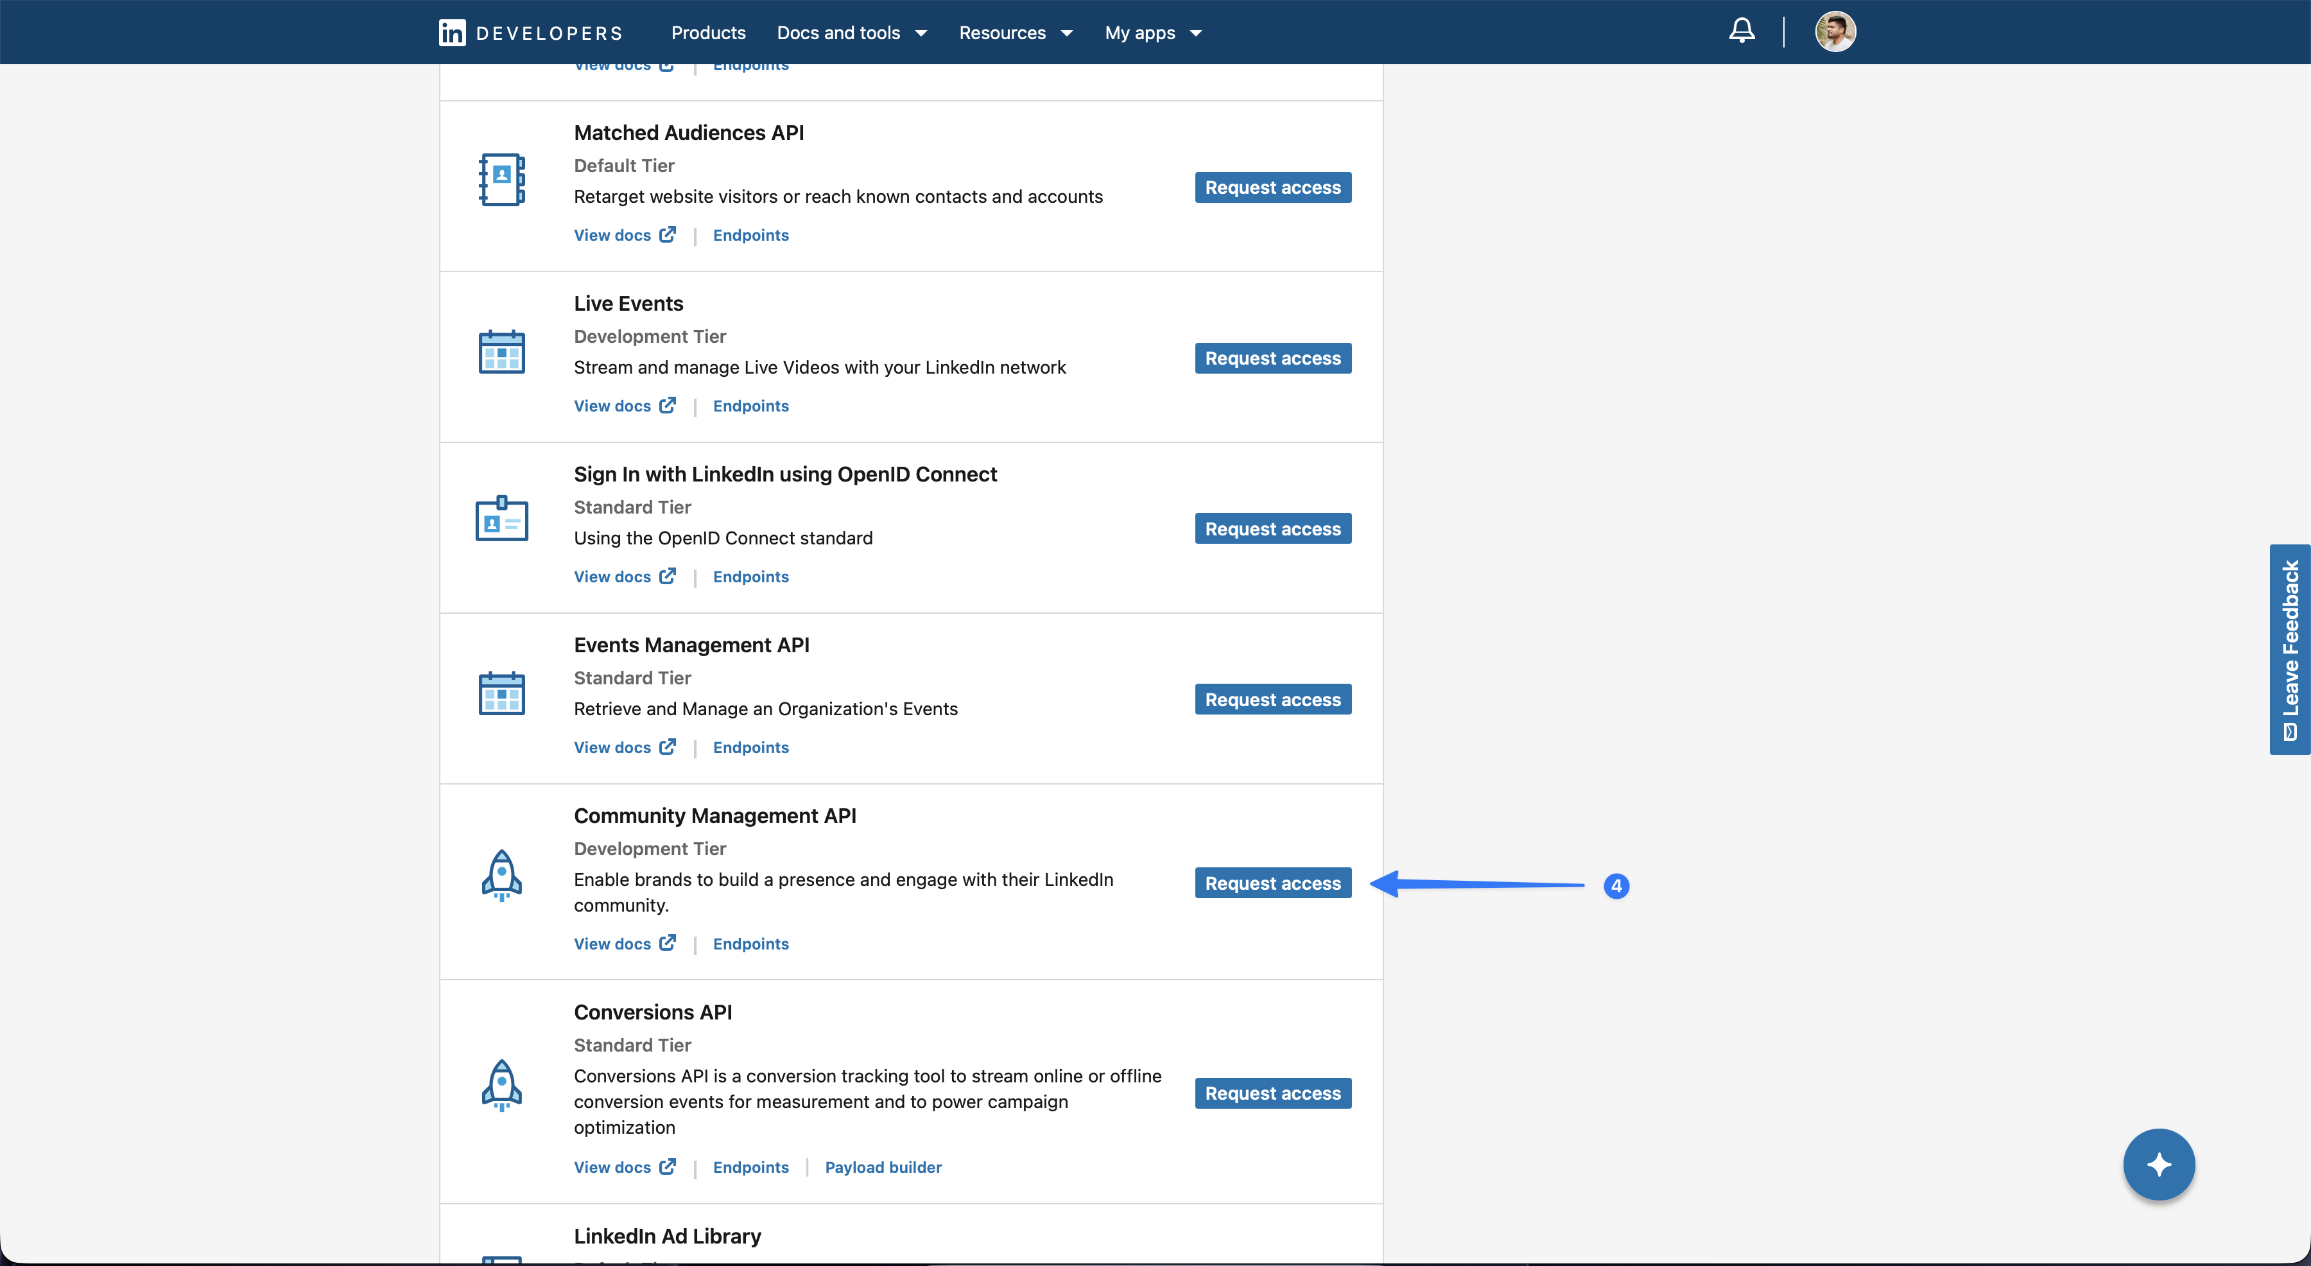2311x1266 pixels.
Task: Open the Conversions API Payload builder link
Action: pyautogui.click(x=883, y=1167)
